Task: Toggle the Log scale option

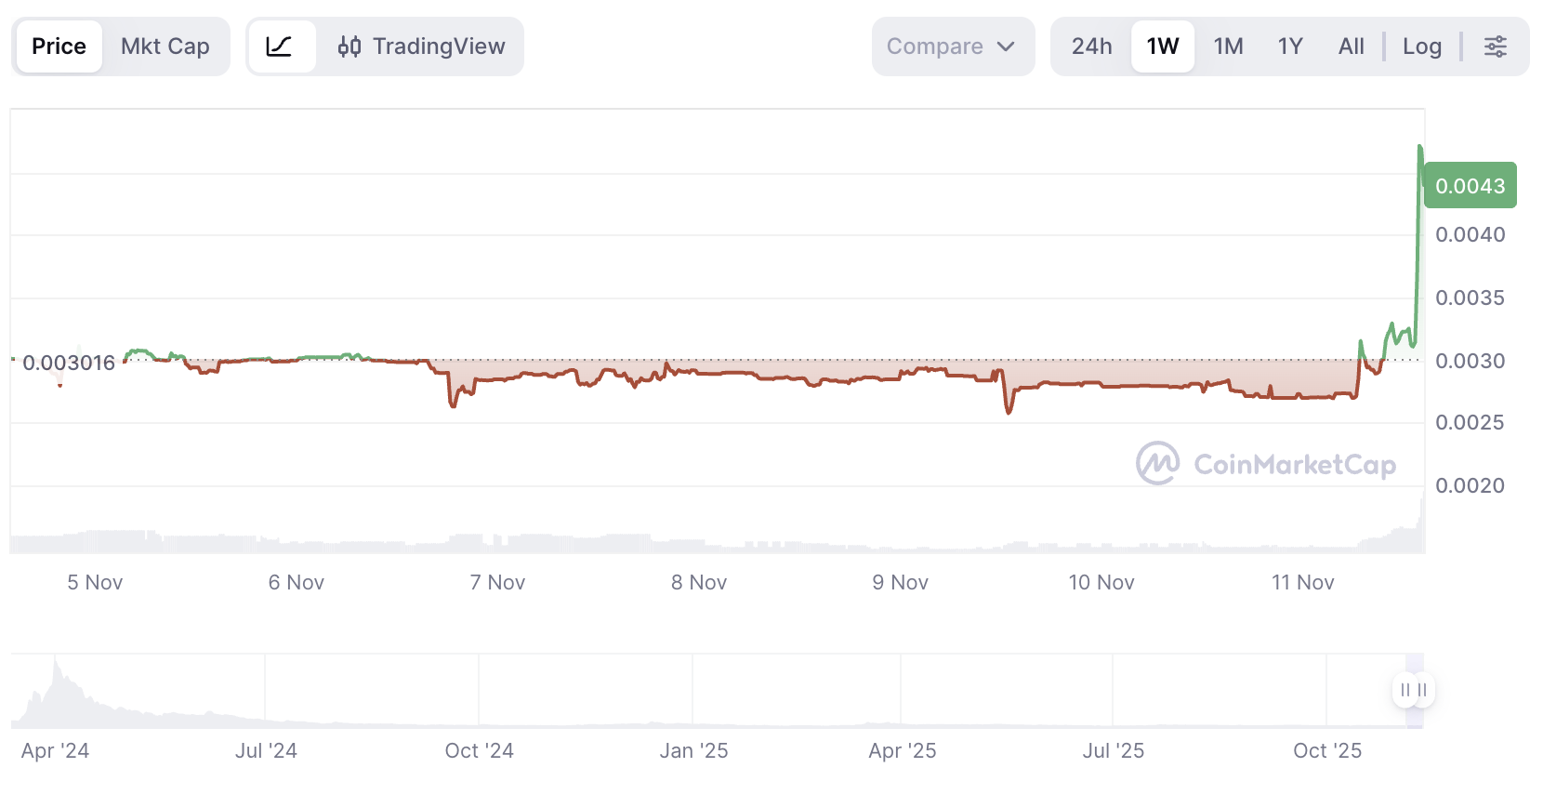Action: pyautogui.click(x=1422, y=46)
